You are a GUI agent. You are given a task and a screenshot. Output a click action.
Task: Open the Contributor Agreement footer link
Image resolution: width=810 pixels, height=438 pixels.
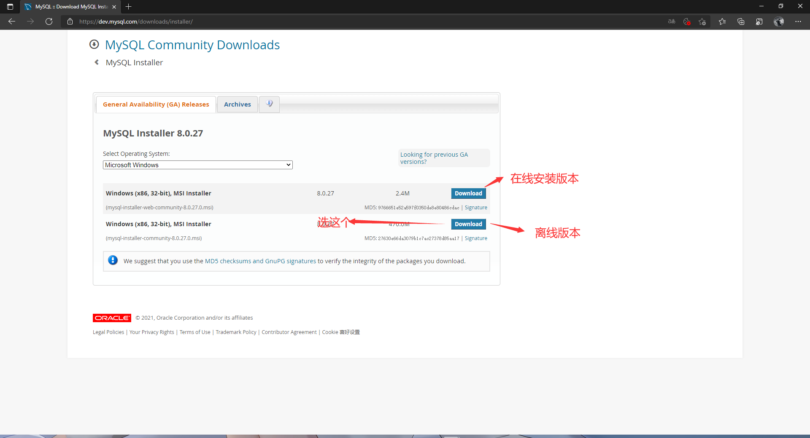click(289, 332)
